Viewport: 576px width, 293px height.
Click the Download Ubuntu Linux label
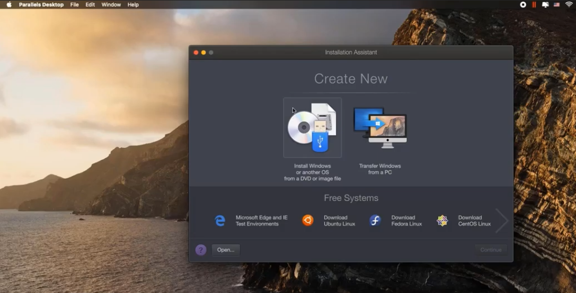(x=340, y=221)
